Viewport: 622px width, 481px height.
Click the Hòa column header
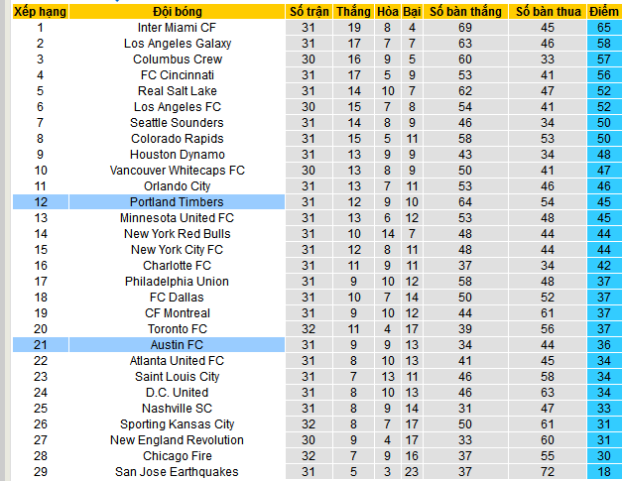(387, 12)
